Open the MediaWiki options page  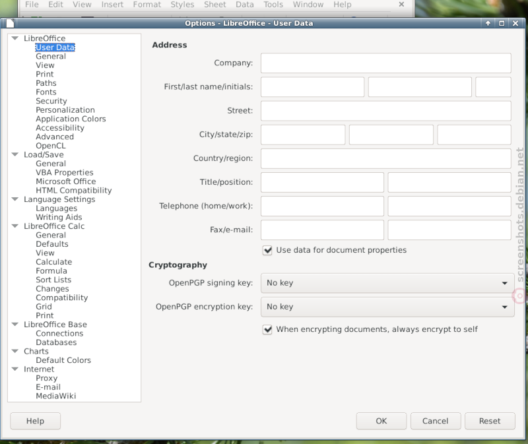(x=56, y=396)
